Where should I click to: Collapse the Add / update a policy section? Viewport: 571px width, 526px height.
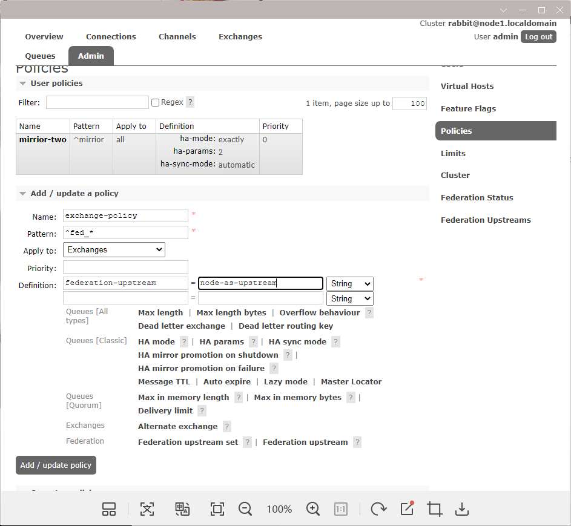[x=74, y=193]
